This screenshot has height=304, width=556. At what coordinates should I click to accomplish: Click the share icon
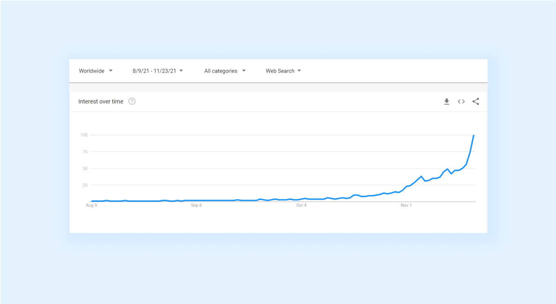(476, 102)
